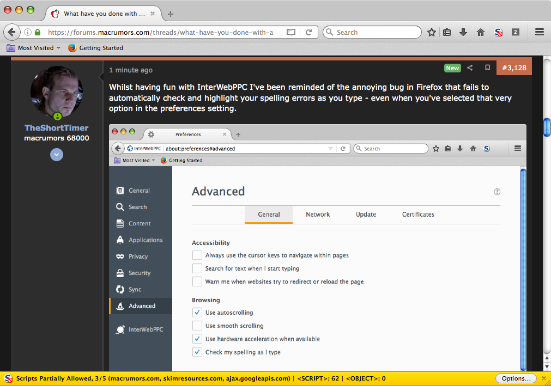Click the '1 minute ago' timestamp
This screenshot has height=386, width=551.
pos(131,70)
